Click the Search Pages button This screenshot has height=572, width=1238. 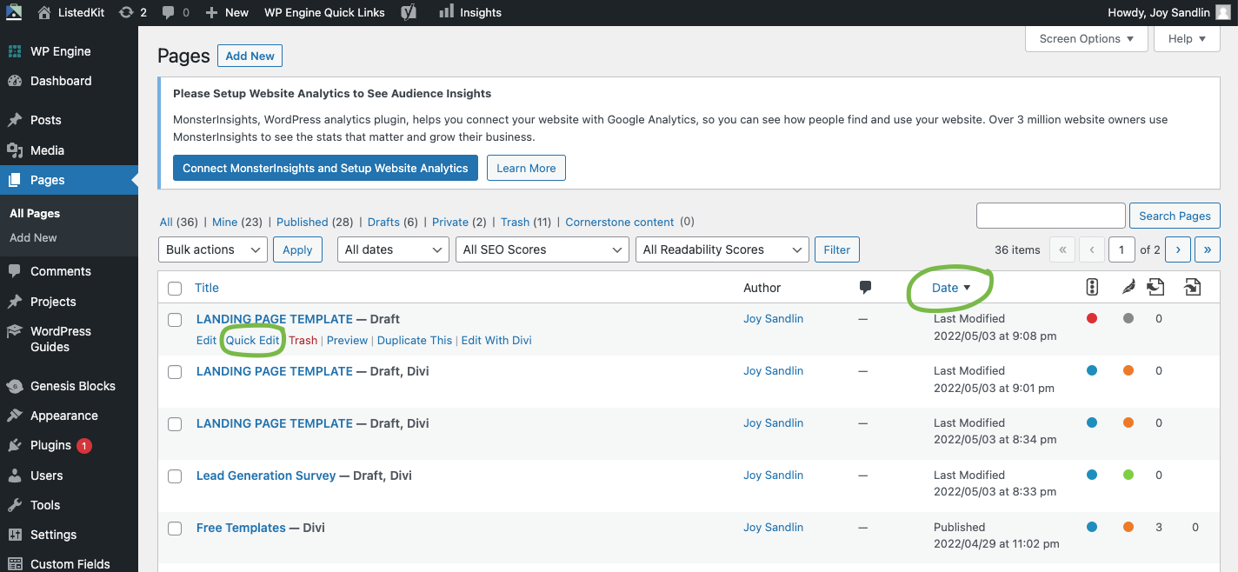(x=1175, y=216)
